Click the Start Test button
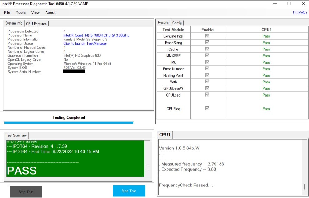 [x=129, y=191]
